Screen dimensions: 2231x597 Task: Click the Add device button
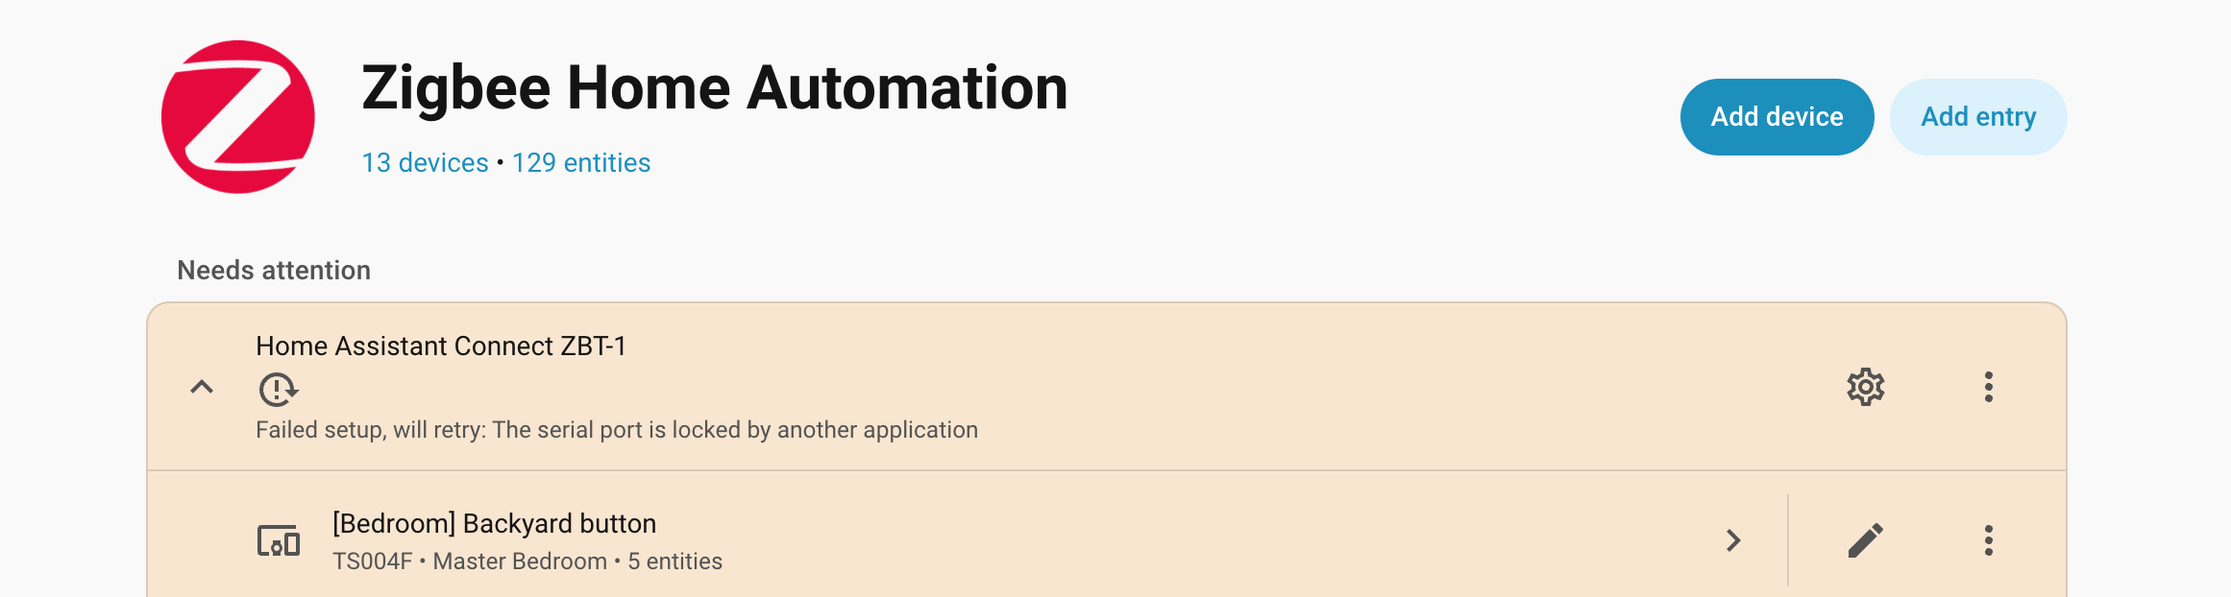1777,117
